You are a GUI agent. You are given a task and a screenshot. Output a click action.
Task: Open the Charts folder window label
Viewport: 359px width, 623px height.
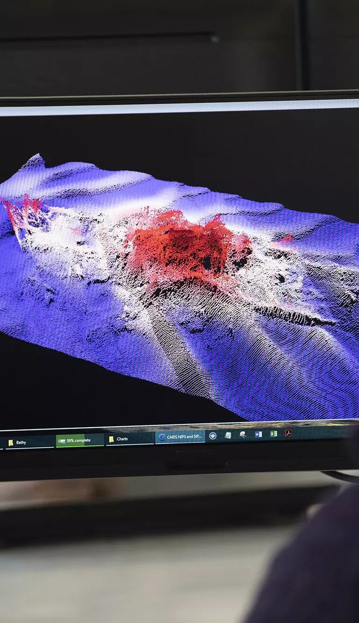(x=122, y=439)
